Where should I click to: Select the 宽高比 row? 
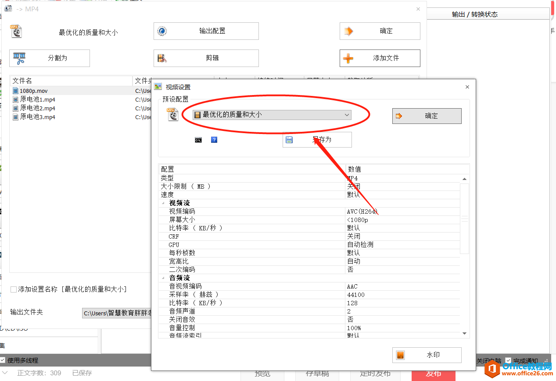[309, 261]
